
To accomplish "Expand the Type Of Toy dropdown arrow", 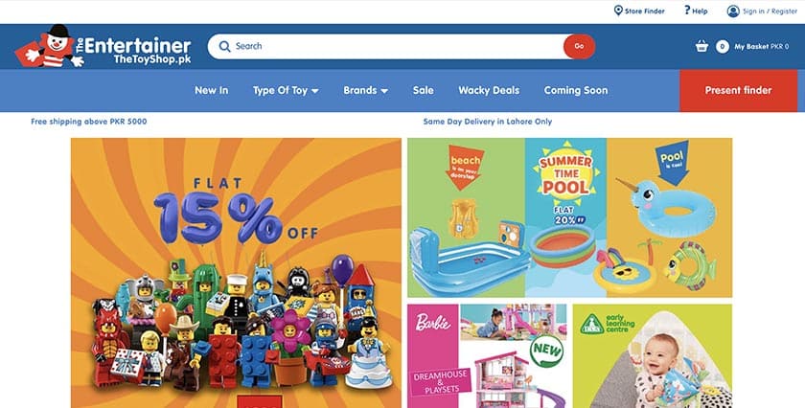I will 314,91.
